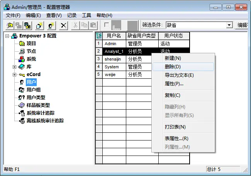The width and height of the screenshot is (251, 176).
Task: Click the 缺省用户类型 column header
Action: pyautogui.click(x=142, y=36)
